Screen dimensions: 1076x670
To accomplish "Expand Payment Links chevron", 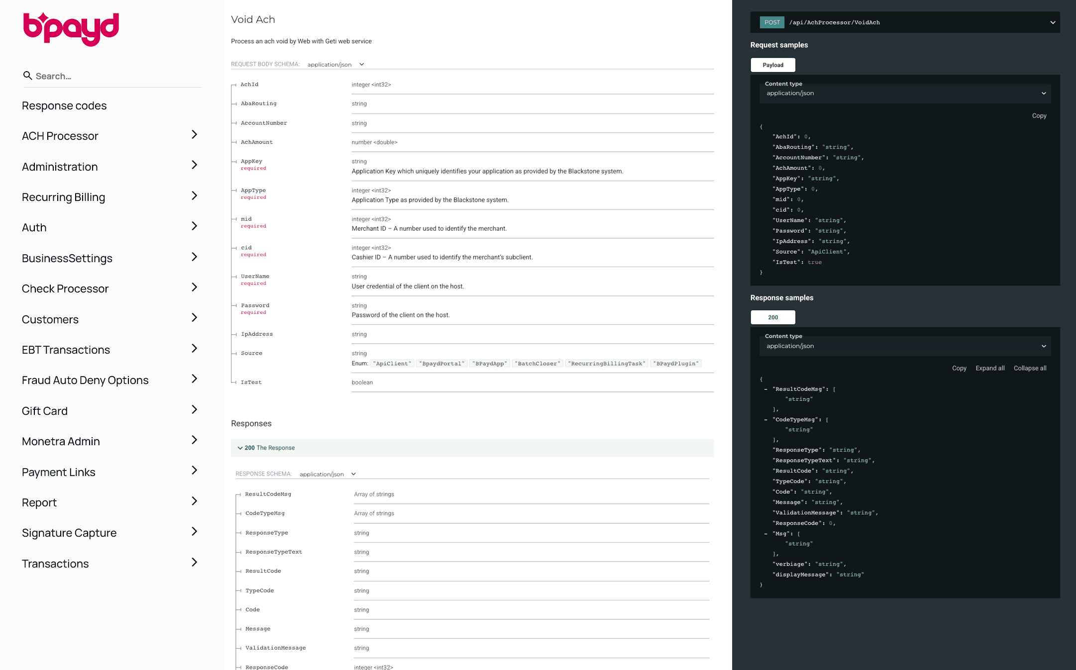I will [195, 471].
